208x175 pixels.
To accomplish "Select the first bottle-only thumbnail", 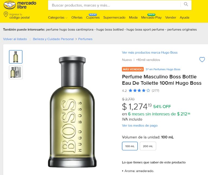I will point(16,57).
